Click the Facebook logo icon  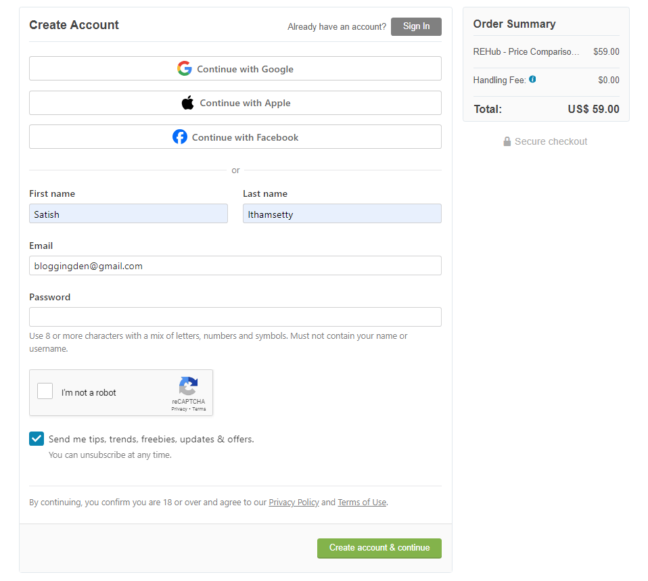point(180,137)
